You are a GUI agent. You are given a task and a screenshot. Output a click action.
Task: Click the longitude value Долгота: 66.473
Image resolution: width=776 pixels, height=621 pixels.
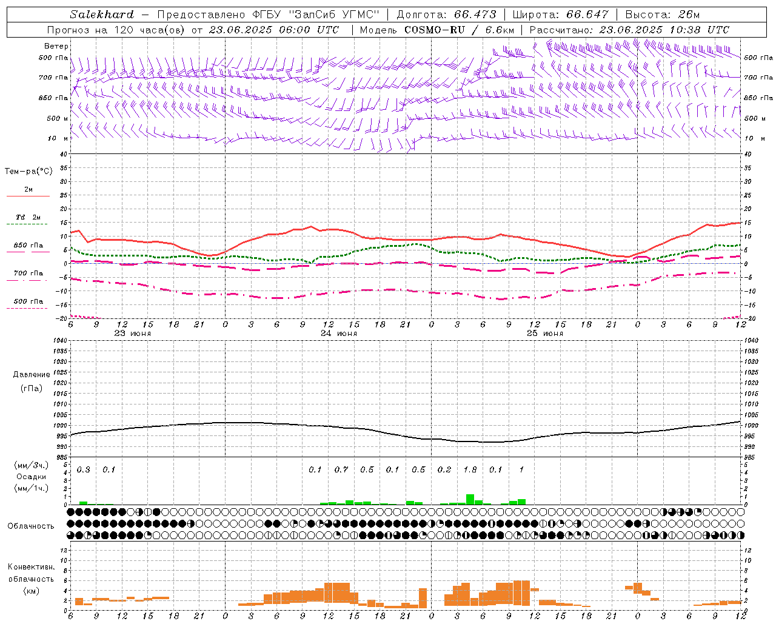(x=446, y=15)
